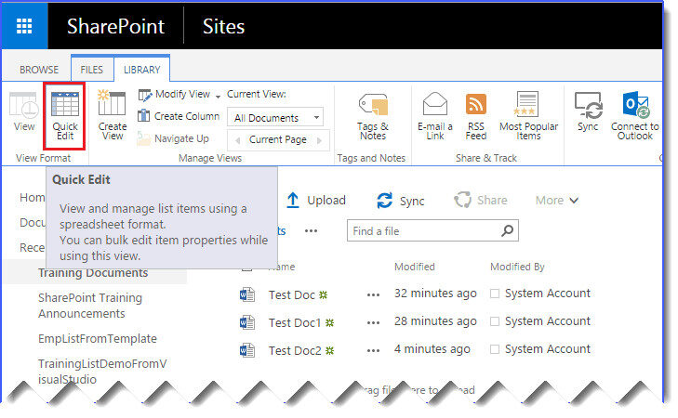Toggle presence checkbox in Test Doc row
Screen dimensions: 678x418
point(495,294)
